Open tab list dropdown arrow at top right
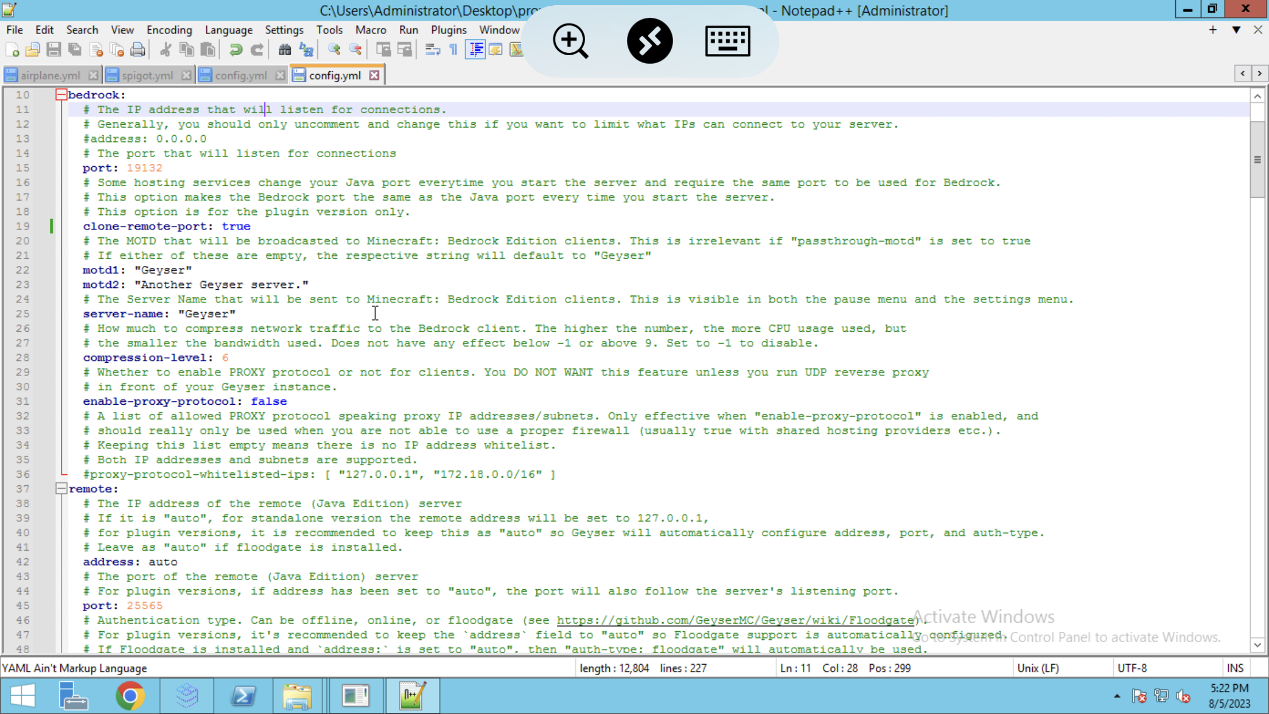The width and height of the screenshot is (1269, 714). click(1236, 30)
